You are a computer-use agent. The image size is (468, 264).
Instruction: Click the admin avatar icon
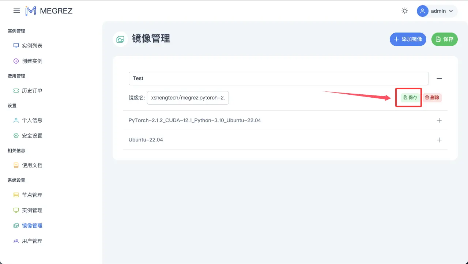pos(423,11)
